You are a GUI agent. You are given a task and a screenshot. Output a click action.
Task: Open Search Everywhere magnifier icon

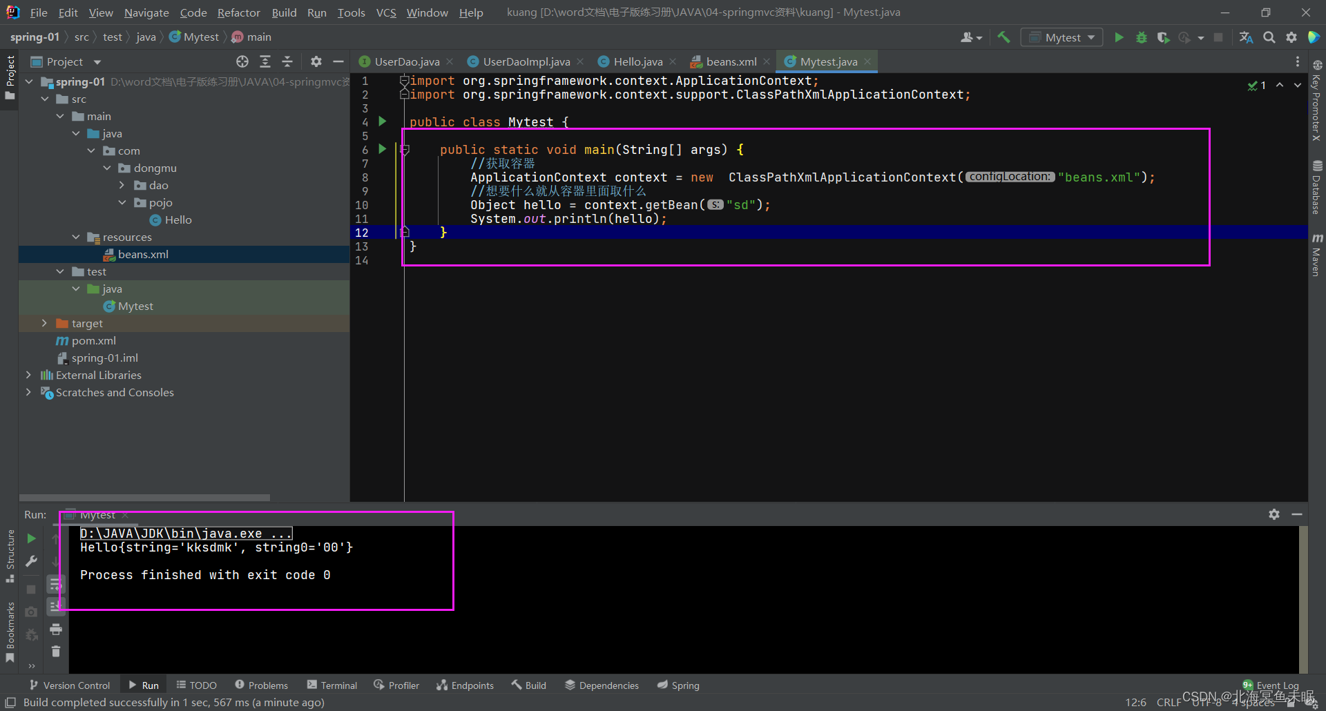[x=1269, y=38]
